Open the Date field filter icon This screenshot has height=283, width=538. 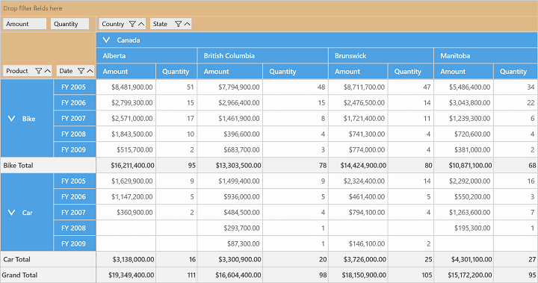(x=81, y=71)
